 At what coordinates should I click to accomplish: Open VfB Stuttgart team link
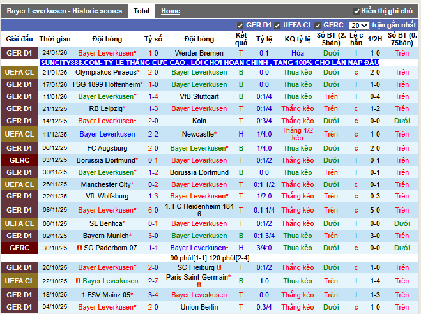coord(199,96)
